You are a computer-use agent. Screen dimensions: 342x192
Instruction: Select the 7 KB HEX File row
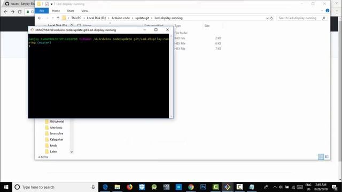[x=180, y=49]
